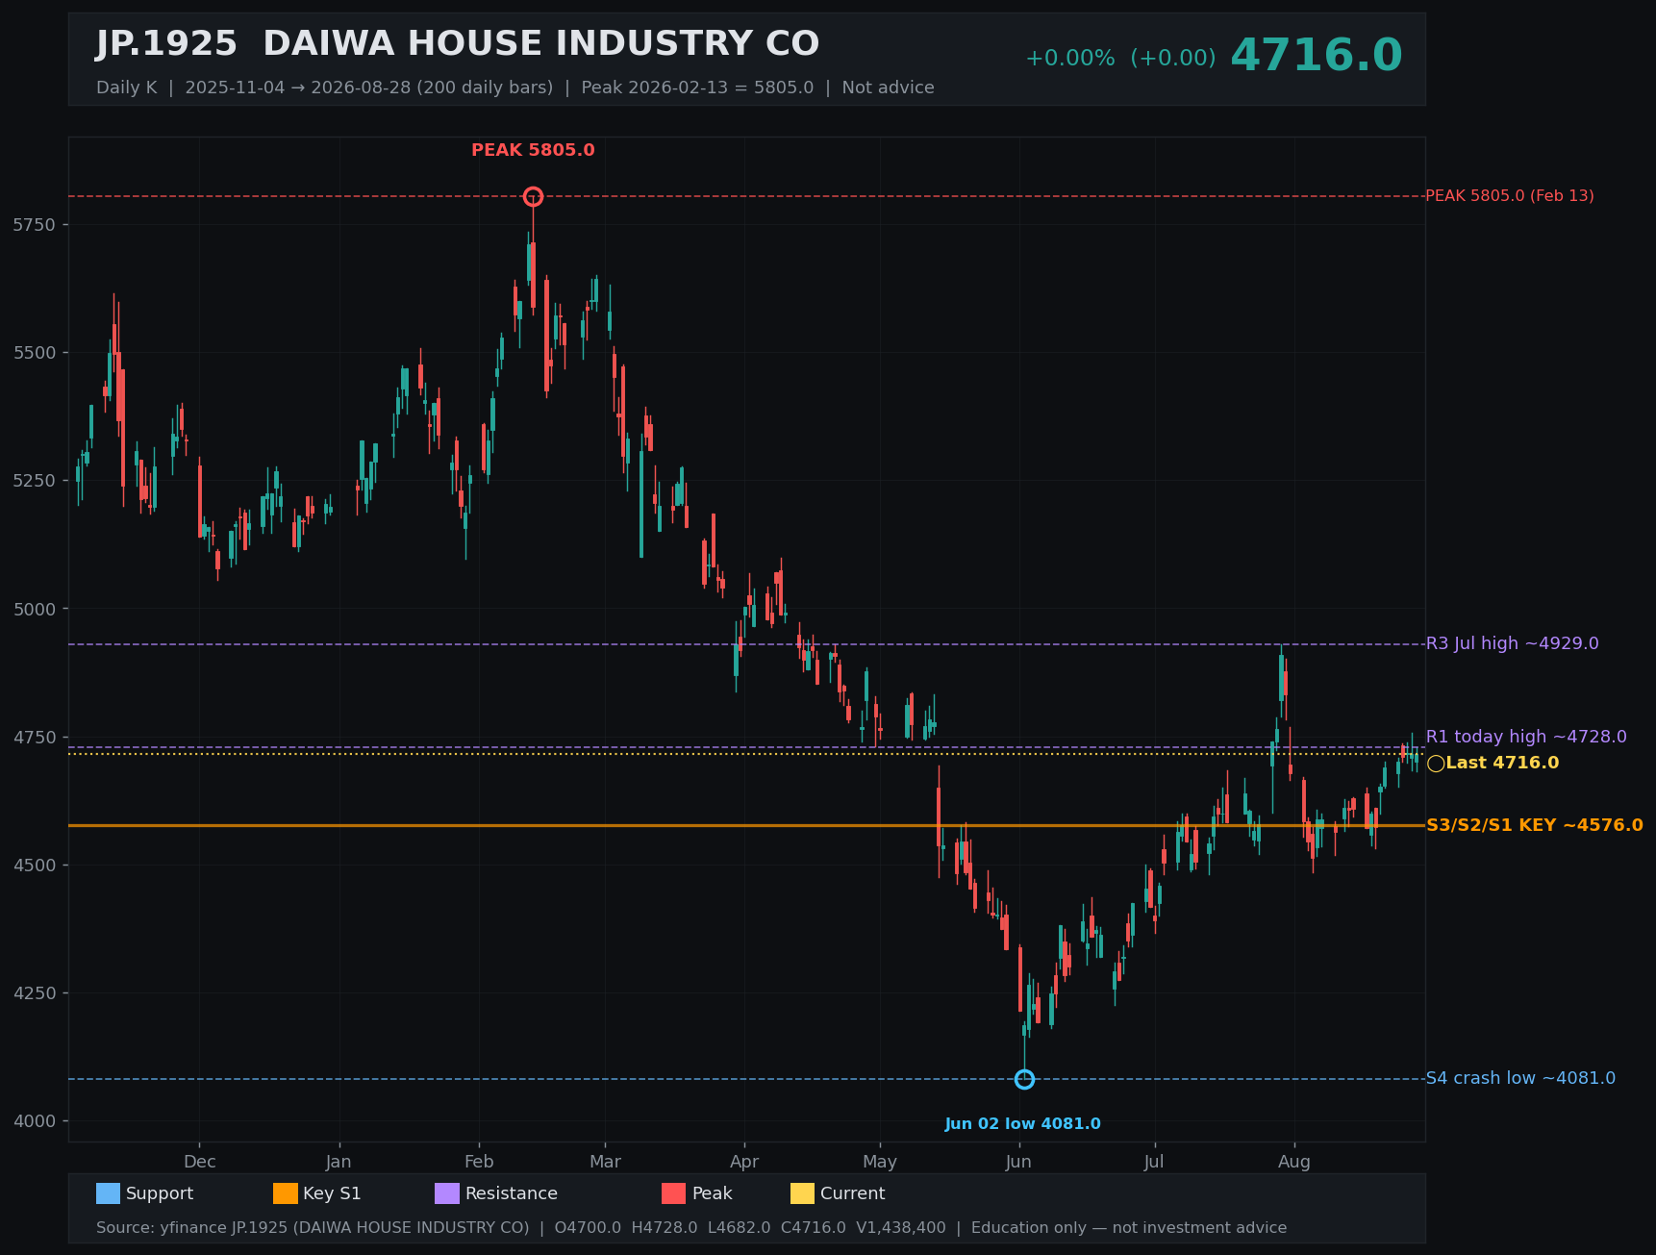Click the 4500 y-axis tick label
This screenshot has height=1255, width=1656.
pyautogui.click(x=35, y=866)
